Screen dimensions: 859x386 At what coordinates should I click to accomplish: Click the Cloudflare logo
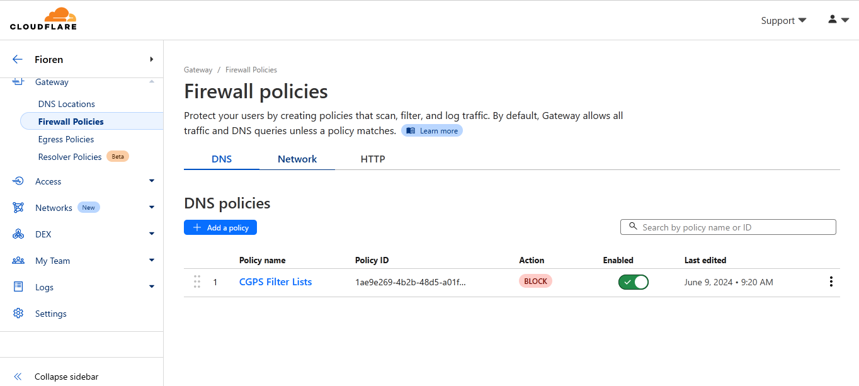click(43, 19)
